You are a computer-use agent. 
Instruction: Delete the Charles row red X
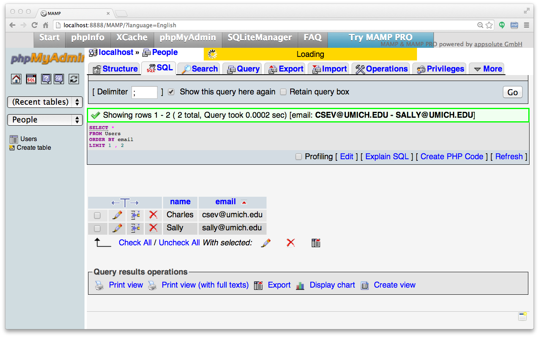point(153,215)
